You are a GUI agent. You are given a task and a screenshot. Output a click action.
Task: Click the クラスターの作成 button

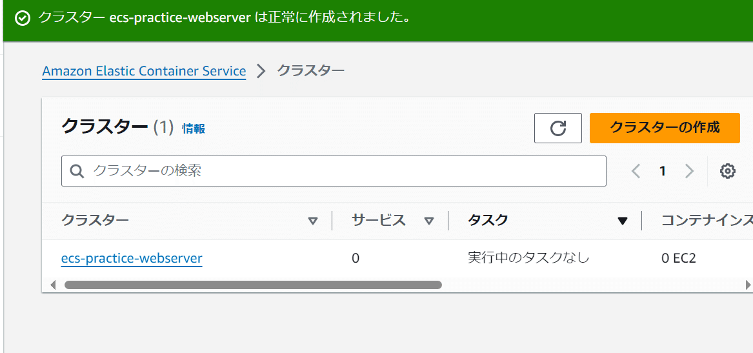click(x=665, y=128)
